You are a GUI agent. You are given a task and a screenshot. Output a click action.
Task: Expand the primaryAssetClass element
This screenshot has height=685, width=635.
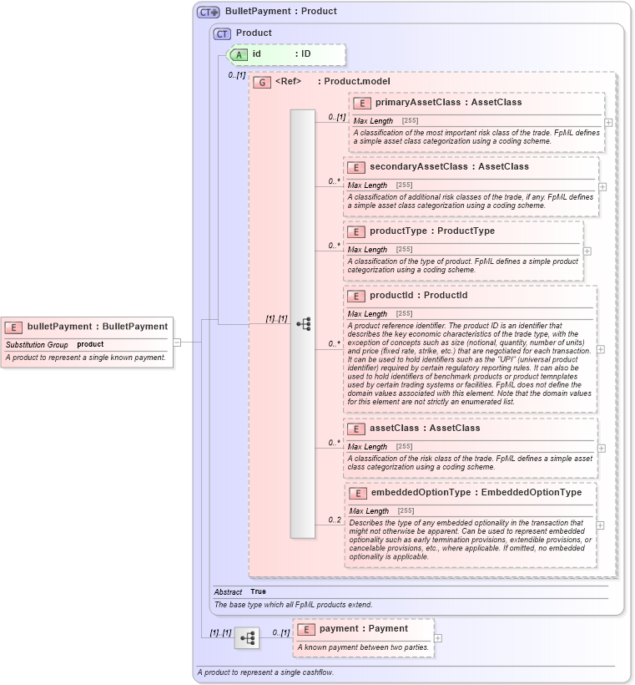tap(608, 123)
